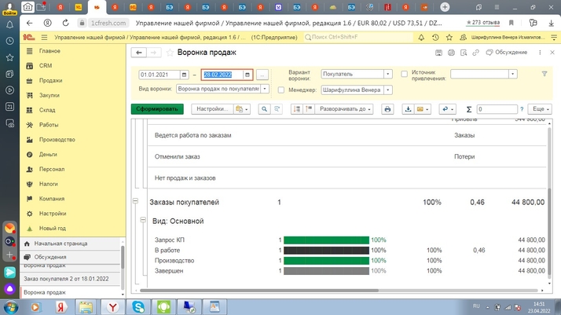
Task: Toggle the Источник привлечения checkbox
Action: pyautogui.click(x=404, y=75)
